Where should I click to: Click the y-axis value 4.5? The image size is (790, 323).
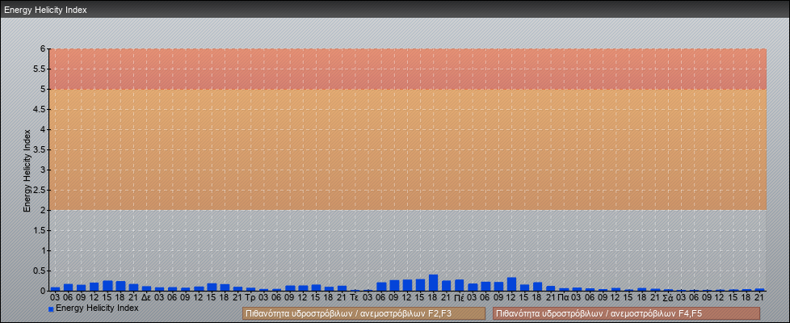[40, 109]
